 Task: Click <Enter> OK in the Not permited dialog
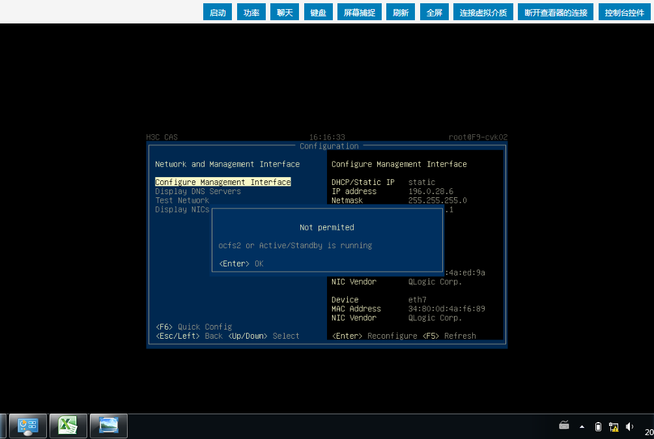point(241,264)
